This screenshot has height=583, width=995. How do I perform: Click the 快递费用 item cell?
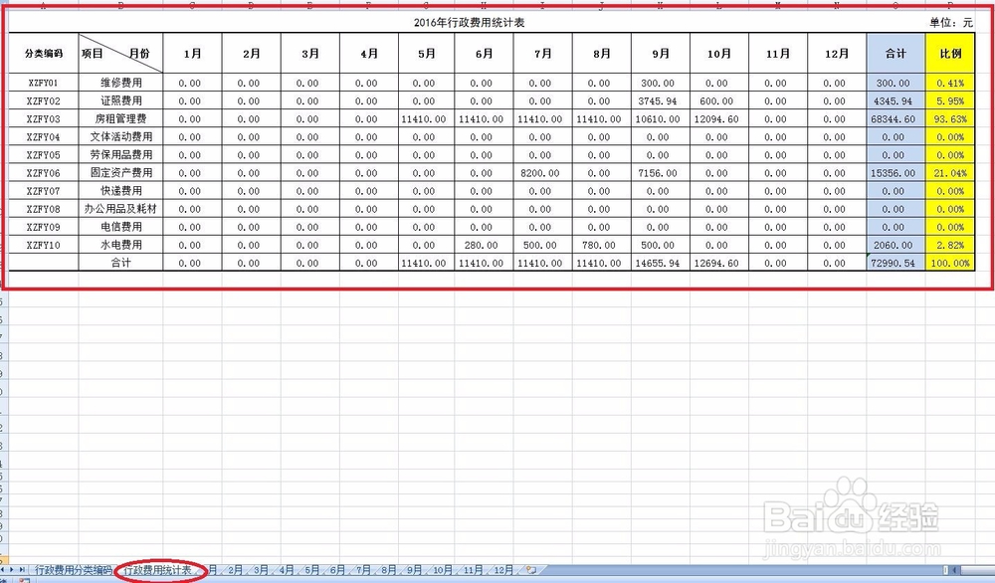120,190
